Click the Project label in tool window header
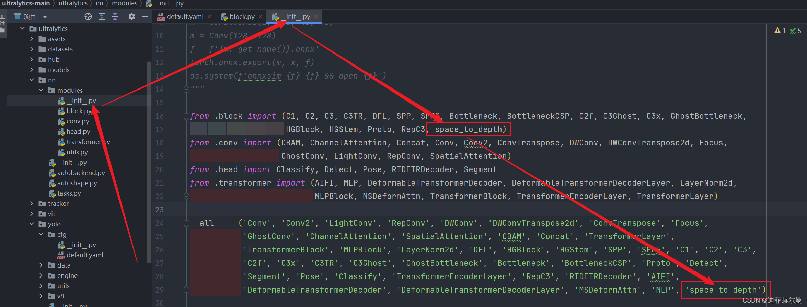This screenshot has width=807, height=307. 30,16
